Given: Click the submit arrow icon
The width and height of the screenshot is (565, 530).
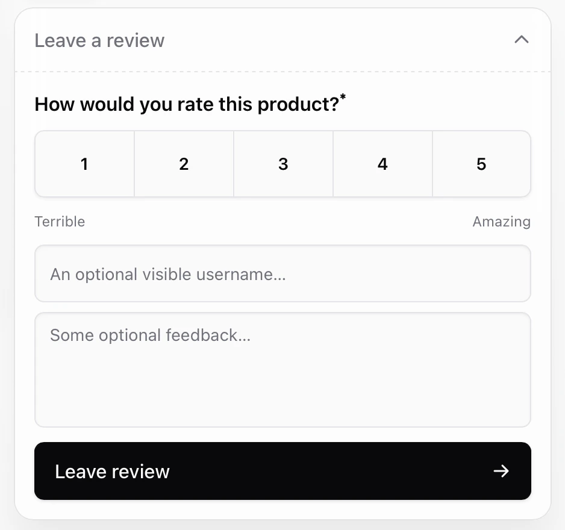Looking at the screenshot, I should (x=501, y=472).
